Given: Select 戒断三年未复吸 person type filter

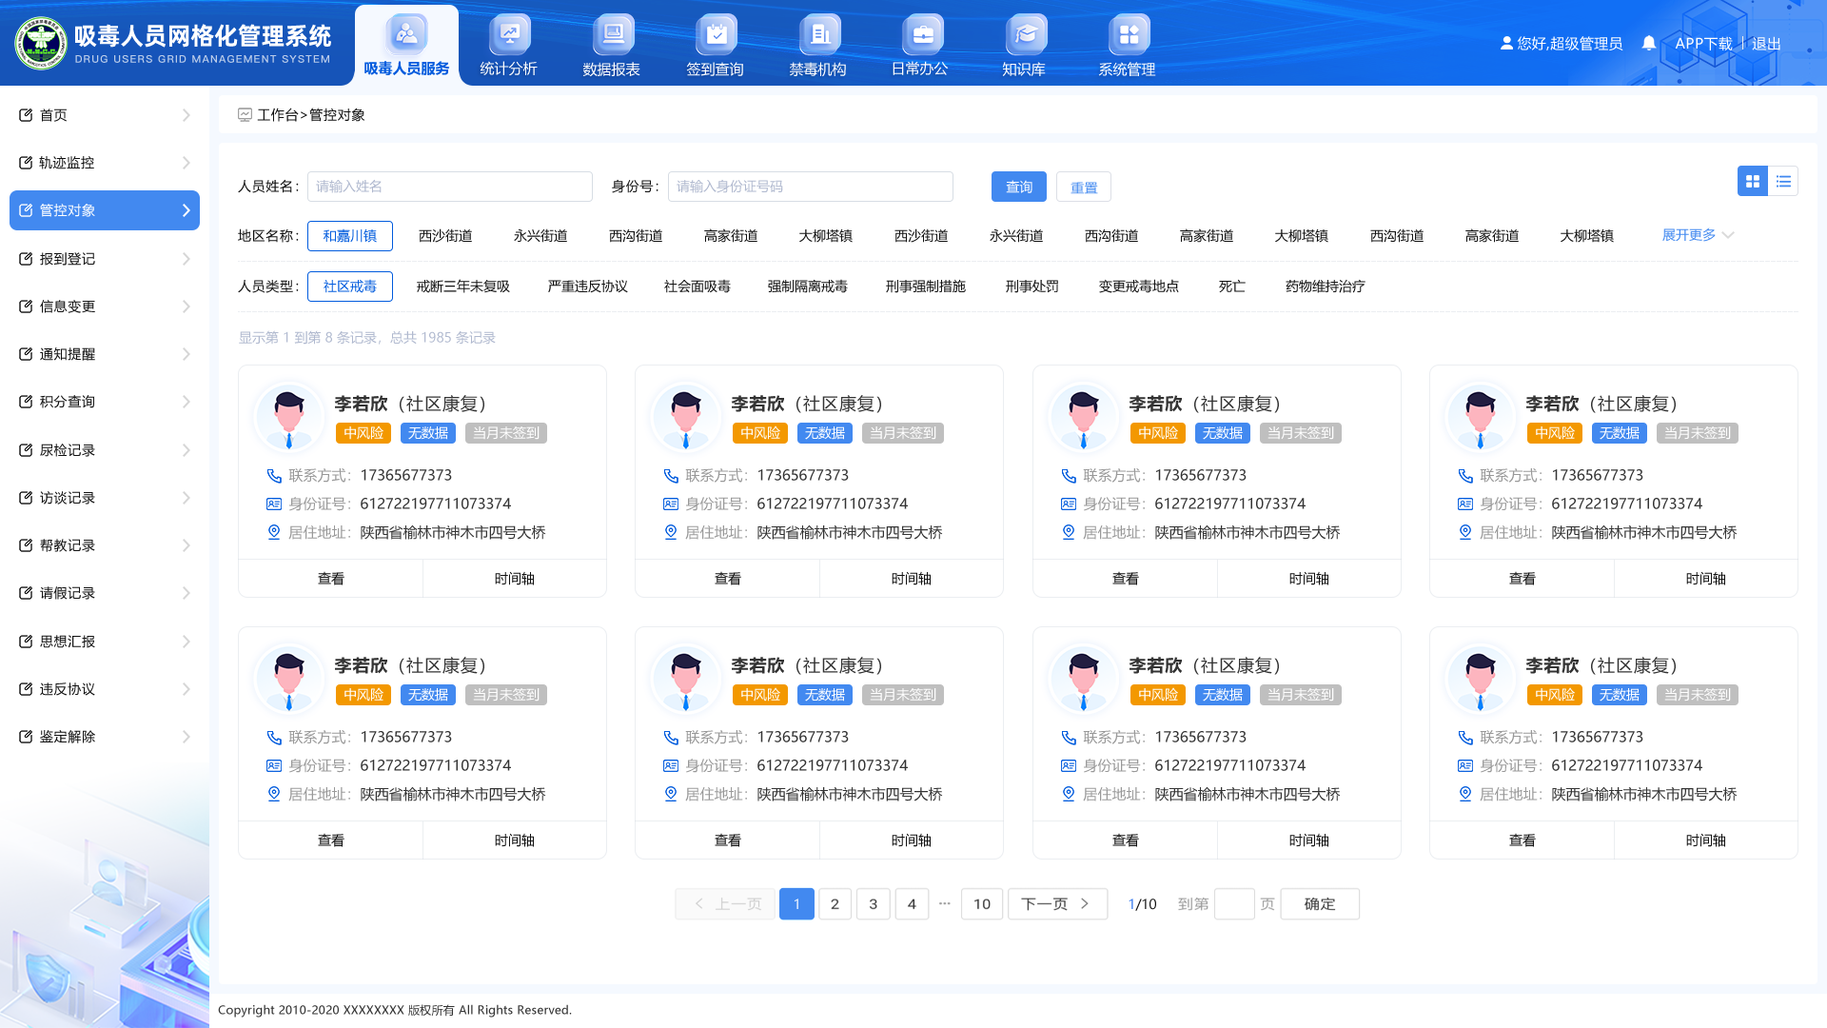Looking at the screenshot, I should pyautogui.click(x=463, y=287).
